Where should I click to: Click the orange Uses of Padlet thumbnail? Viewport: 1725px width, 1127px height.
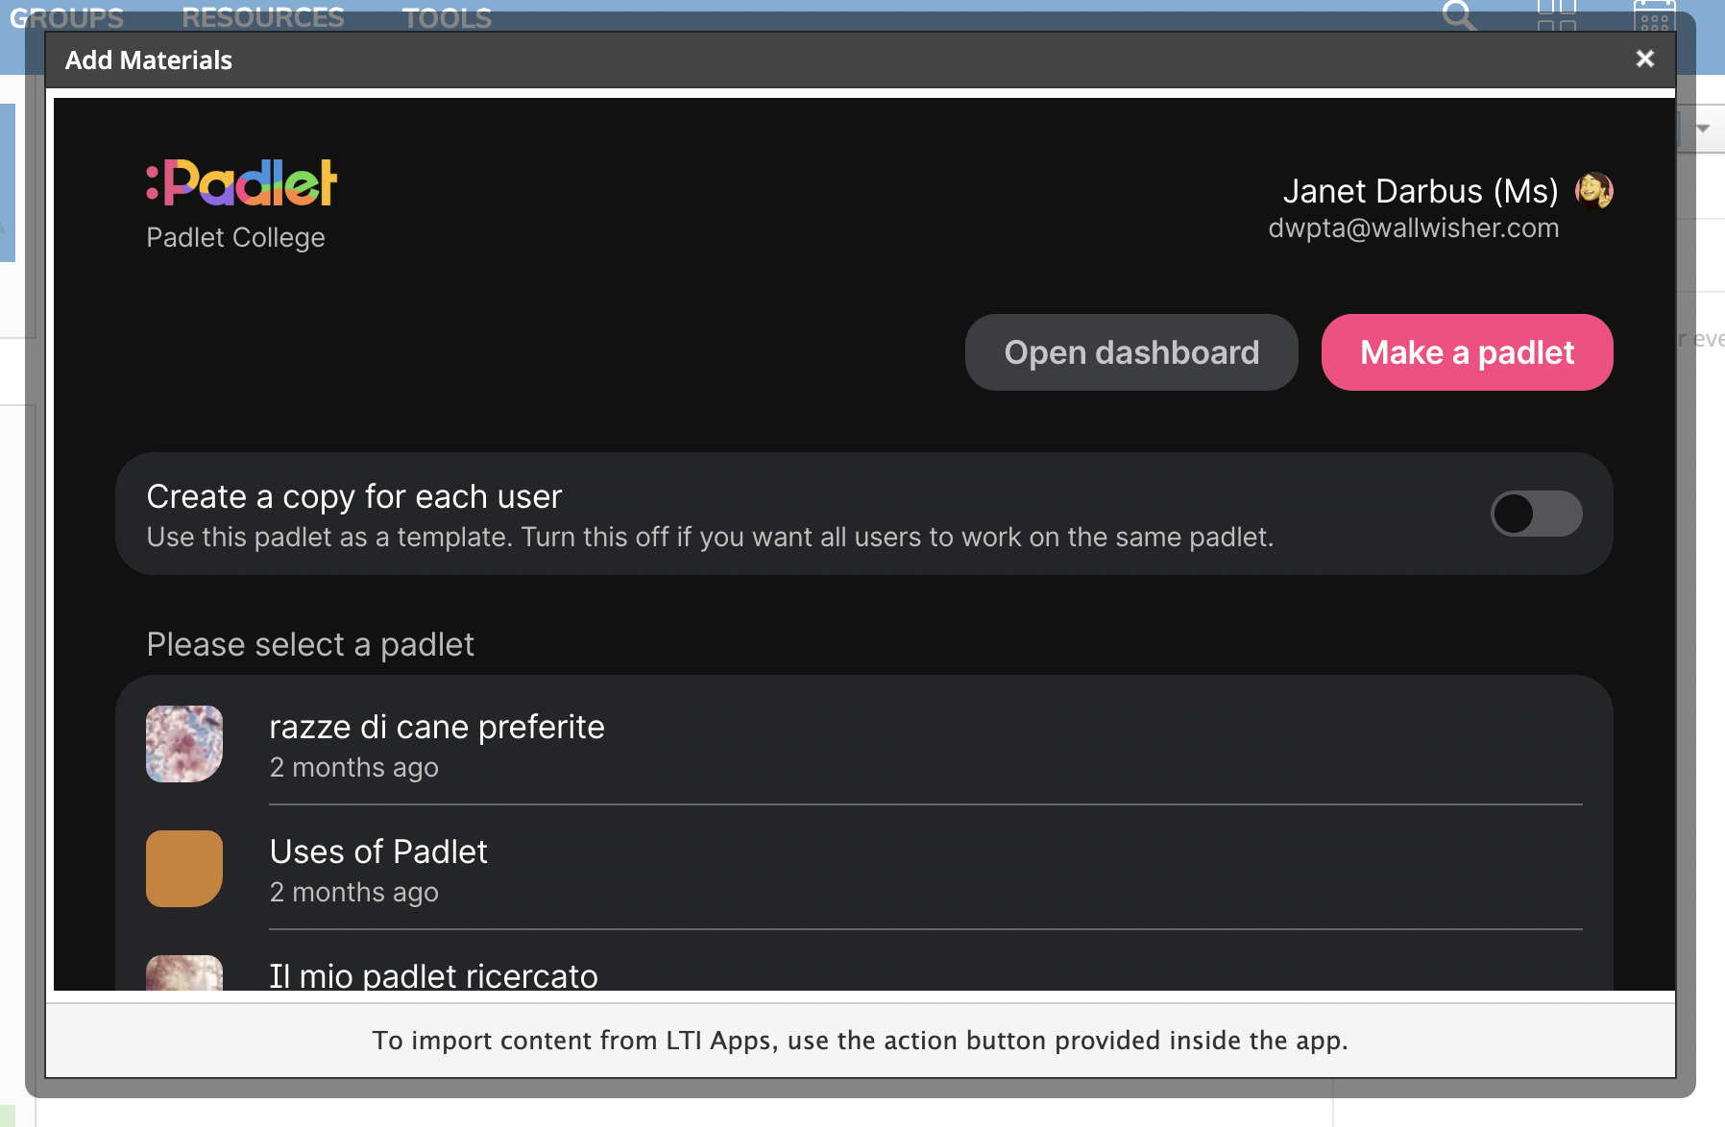pyautogui.click(x=184, y=869)
